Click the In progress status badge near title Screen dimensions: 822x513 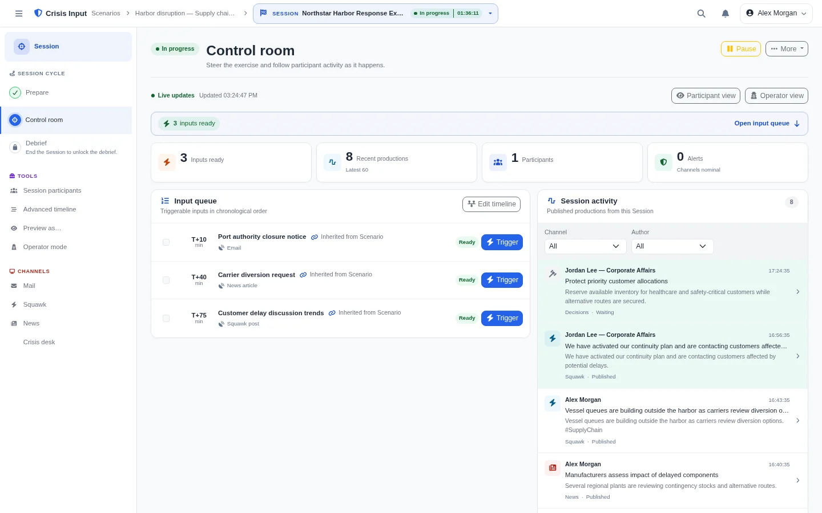coord(175,49)
